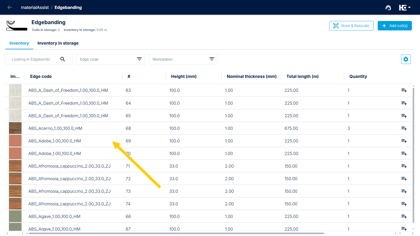
Task: Expand the Workstation filter dropdown
Action: point(183,59)
